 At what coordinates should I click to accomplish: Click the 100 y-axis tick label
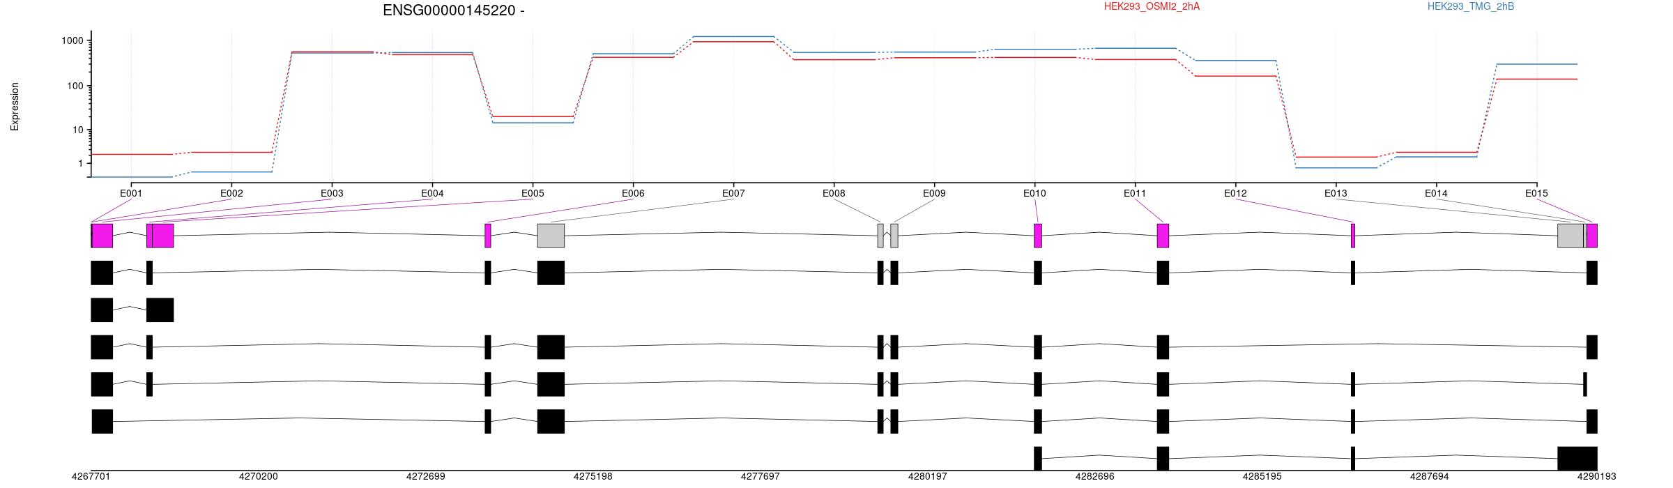[75, 86]
